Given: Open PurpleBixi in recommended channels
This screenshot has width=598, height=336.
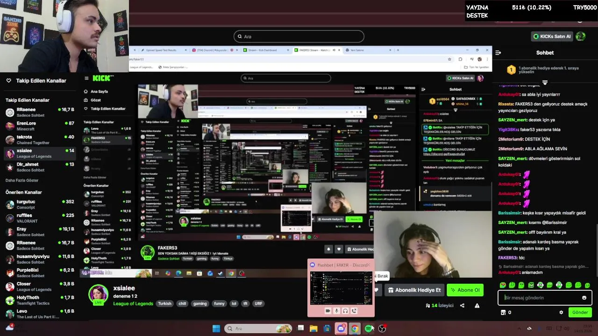Looking at the screenshot, I should click(39, 273).
